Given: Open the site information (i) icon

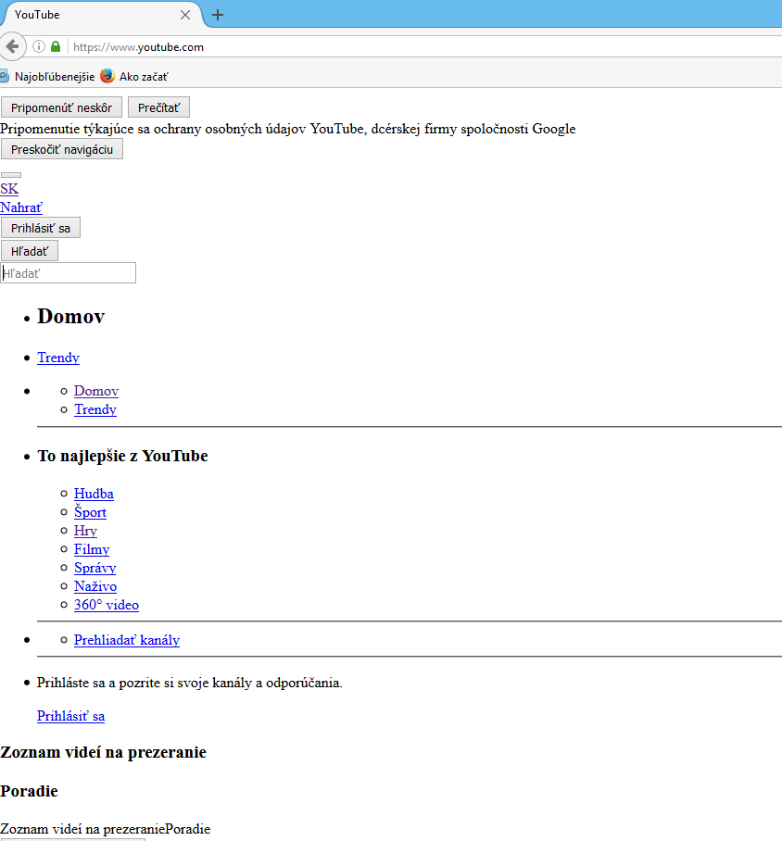Looking at the screenshot, I should [39, 46].
